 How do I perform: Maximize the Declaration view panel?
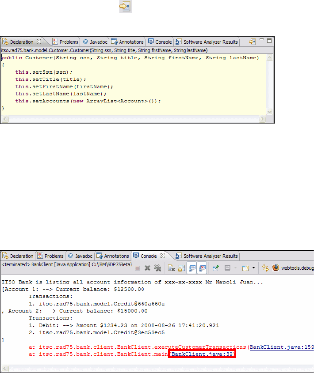(269, 41)
